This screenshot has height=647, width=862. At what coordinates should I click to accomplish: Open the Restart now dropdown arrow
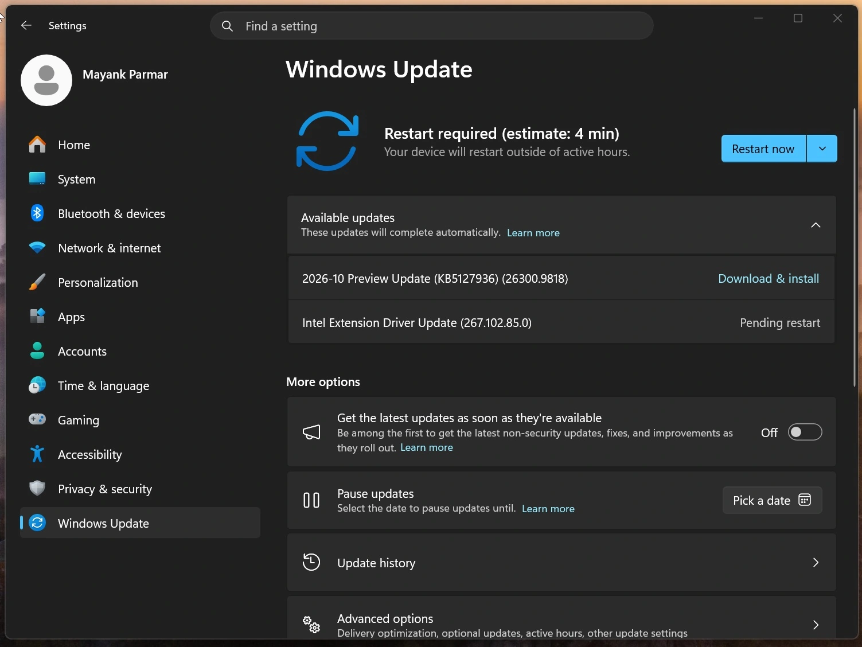pyautogui.click(x=822, y=149)
